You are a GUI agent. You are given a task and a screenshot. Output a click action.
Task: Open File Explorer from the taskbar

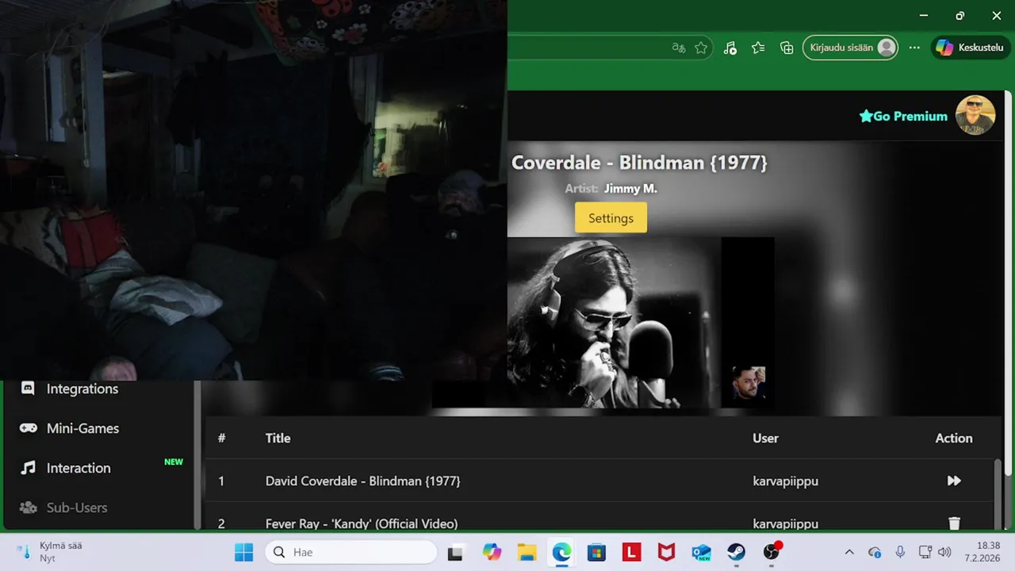527,552
